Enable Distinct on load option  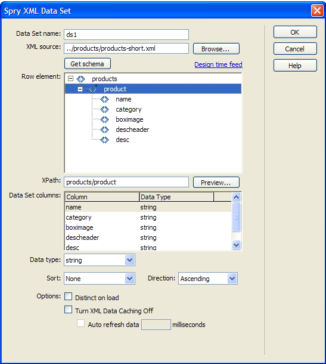[68, 297]
